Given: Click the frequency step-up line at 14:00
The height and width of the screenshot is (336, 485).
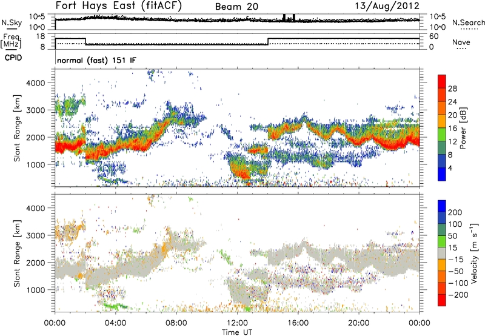Looking at the screenshot, I should click(268, 41).
